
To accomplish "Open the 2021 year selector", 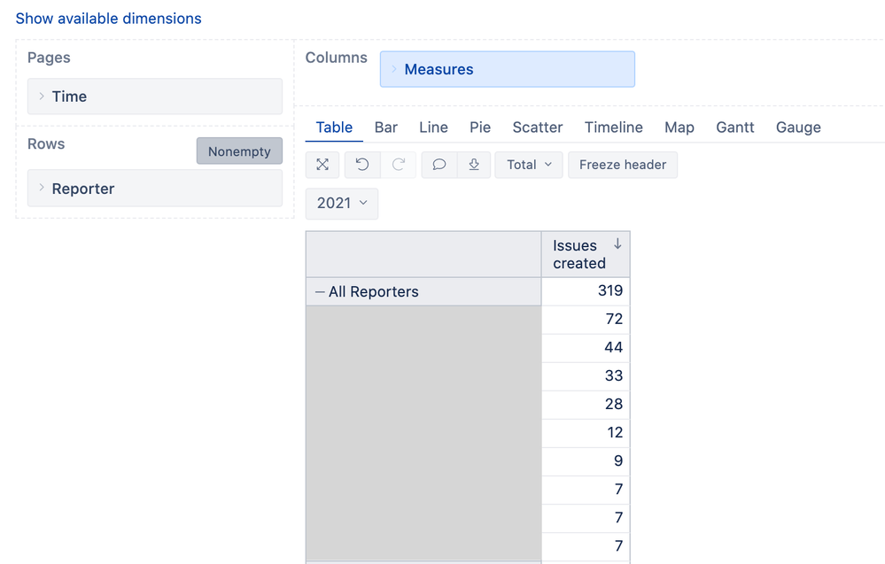I will tap(341, 204).
